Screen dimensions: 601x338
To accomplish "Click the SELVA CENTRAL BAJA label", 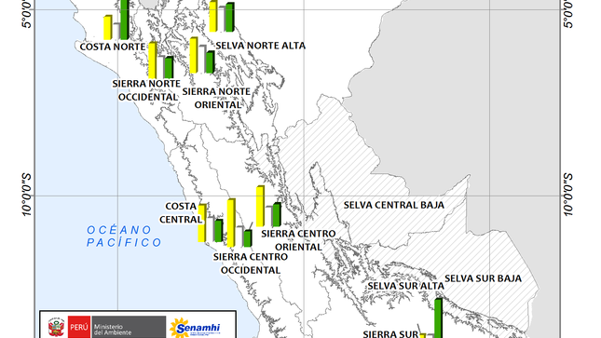I will click(x=394, y=205).
